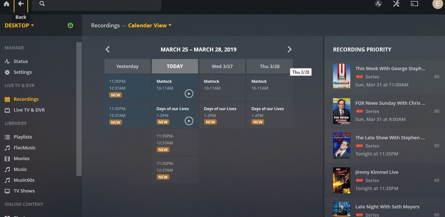Open The Late Show poster thumbnail
Viewport: 445px width, 217px height.
341,145
